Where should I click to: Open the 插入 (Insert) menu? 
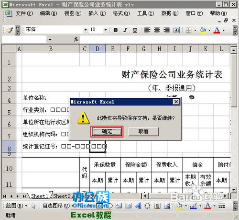pyautogui.click(x=97, y=13)
